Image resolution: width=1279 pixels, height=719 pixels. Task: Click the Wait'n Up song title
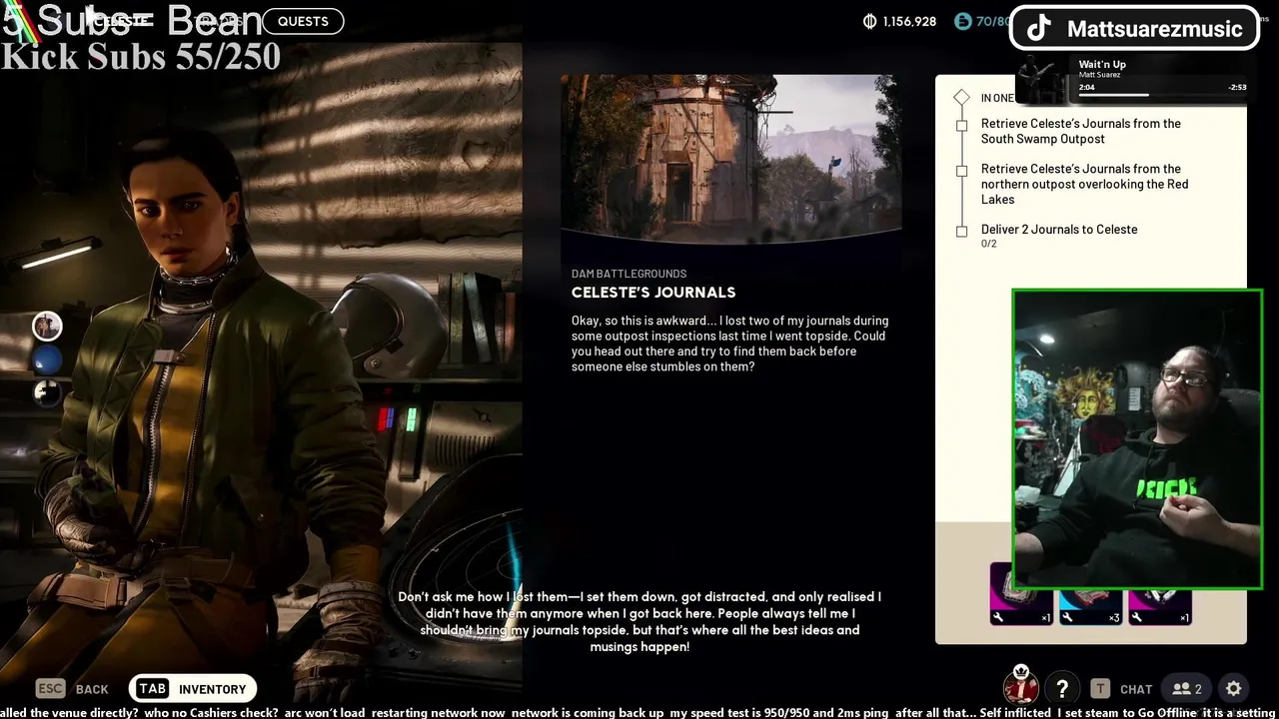point(1102,64)
